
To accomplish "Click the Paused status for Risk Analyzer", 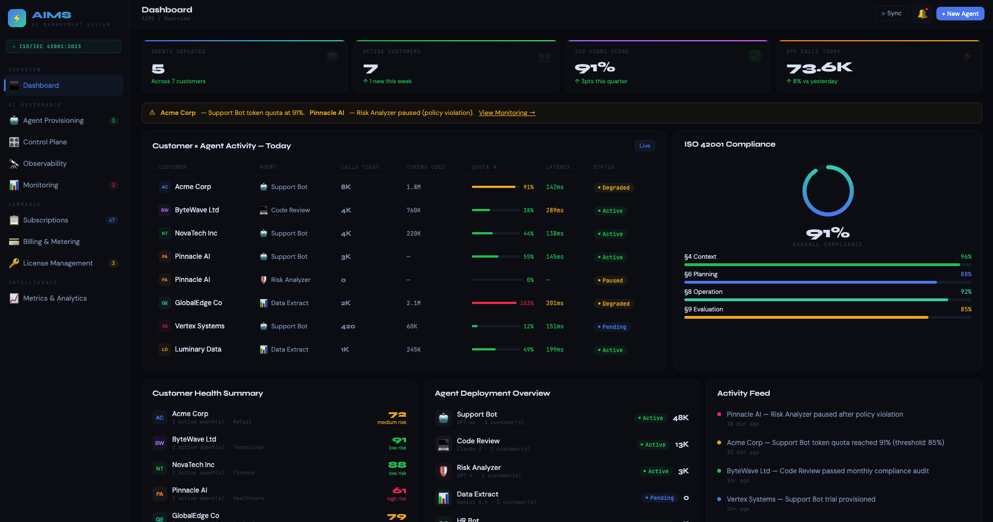I will point(610,280).
